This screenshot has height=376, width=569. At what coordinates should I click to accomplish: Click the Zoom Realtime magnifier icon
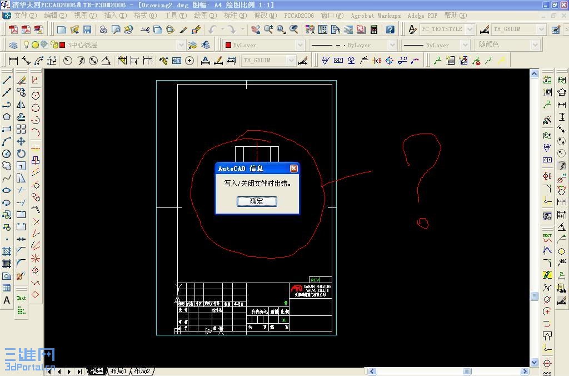(268, 29)
